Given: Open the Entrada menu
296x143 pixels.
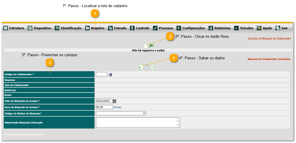Looking at the screenshot, I should [x=117, y=28].
